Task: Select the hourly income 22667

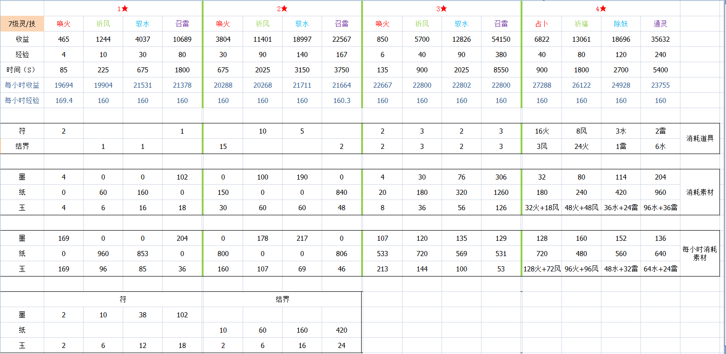Action: pyautogui.click(x=383, y=85)
